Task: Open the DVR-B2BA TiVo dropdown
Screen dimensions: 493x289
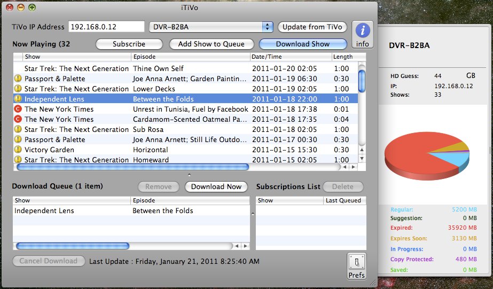Action: pos(211,27)
